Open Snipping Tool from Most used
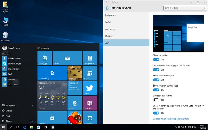This screenshot has width=208, height=130. (x=13, y=69)
